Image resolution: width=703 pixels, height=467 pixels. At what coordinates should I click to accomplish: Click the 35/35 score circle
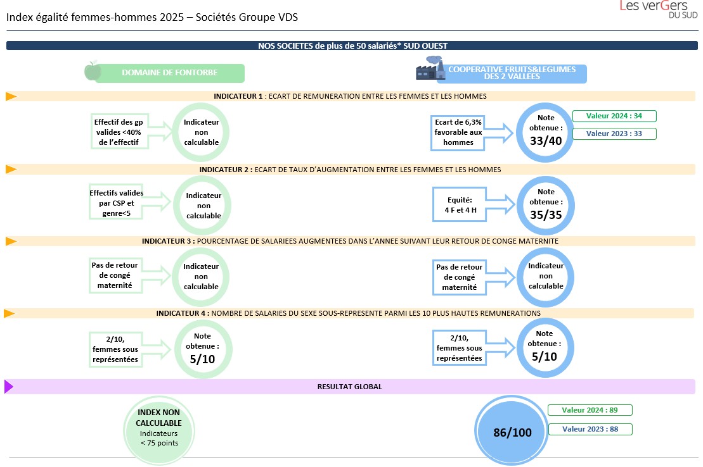(x=545, y=205)
